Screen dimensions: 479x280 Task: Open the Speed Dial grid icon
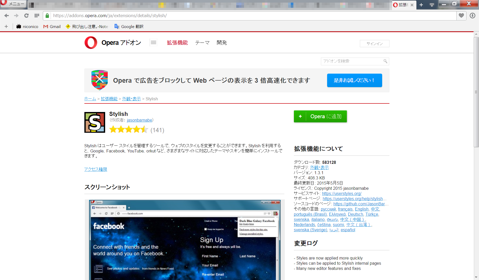[37, 16]
